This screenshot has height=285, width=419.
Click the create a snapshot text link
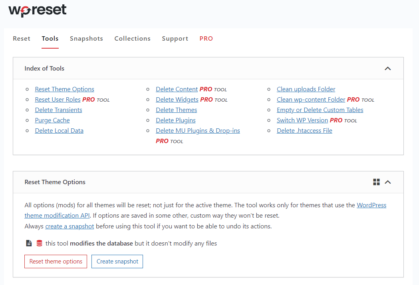pos(70,226)
